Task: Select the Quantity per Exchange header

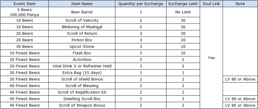Action: click(x=141, y=4)
